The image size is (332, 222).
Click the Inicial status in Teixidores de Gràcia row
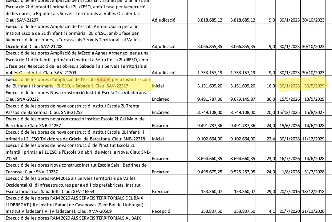click(x=158, y=139)
